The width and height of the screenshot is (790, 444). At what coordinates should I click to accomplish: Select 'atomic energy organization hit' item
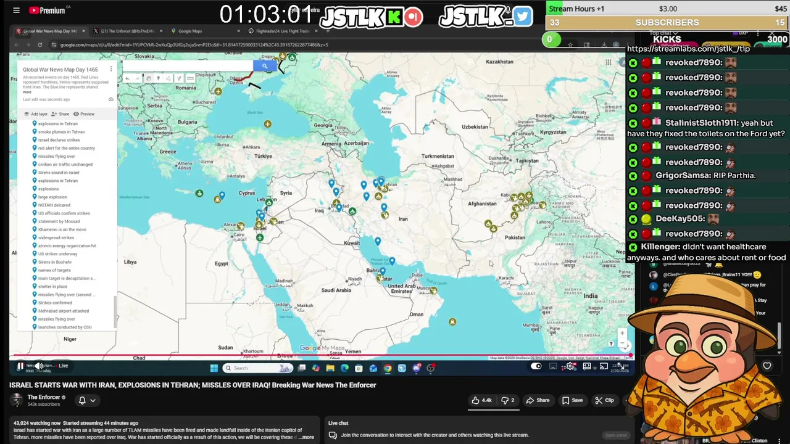pyautogui.click(x=67, y=245)
